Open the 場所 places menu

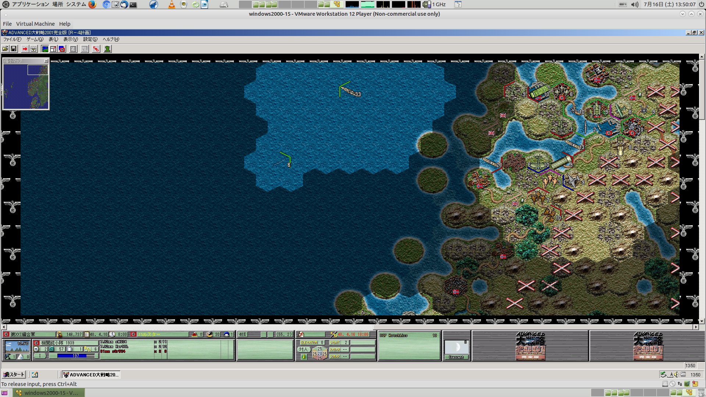[58, 4]
